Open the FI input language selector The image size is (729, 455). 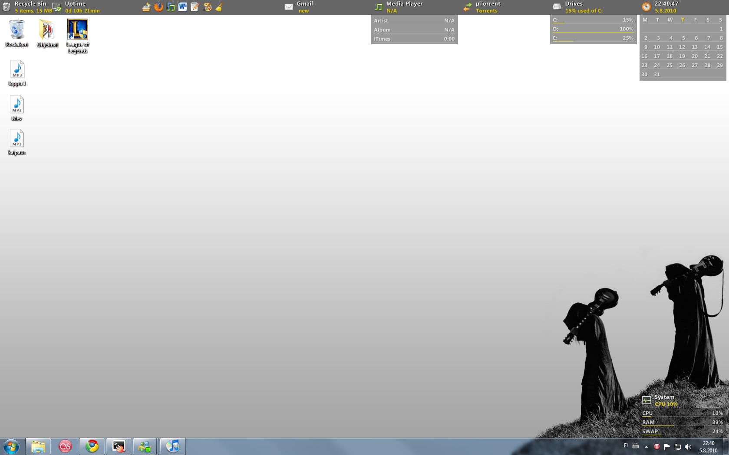coord(626,445)
